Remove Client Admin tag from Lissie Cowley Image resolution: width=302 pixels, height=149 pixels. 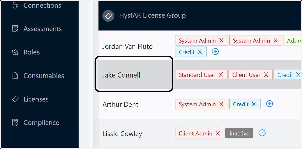218,133
